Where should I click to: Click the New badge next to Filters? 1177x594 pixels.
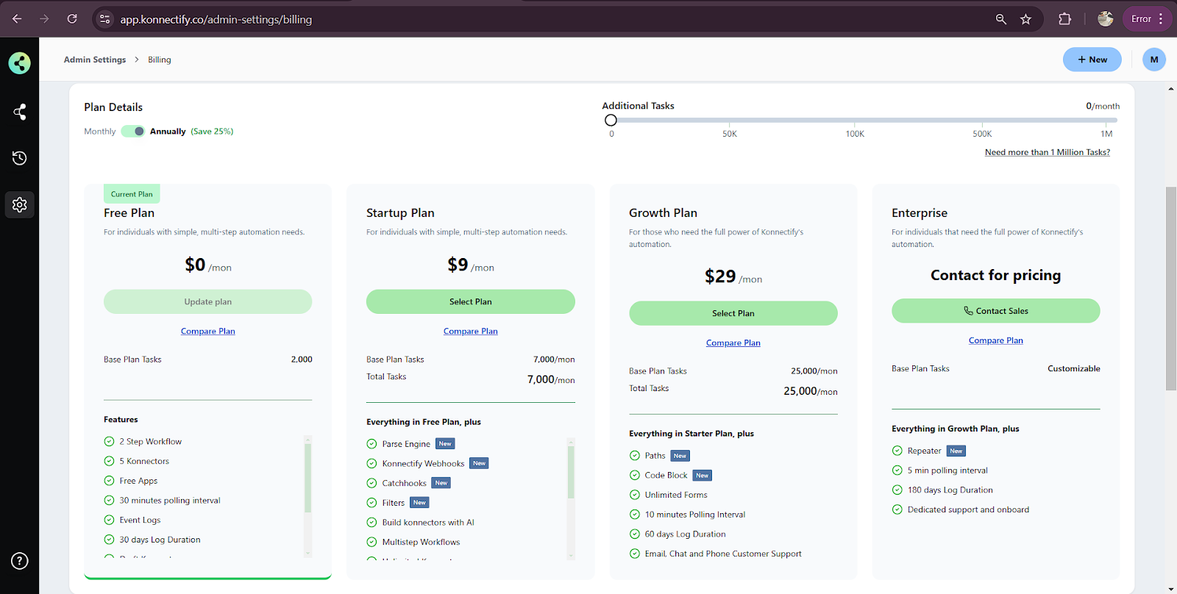419,503
